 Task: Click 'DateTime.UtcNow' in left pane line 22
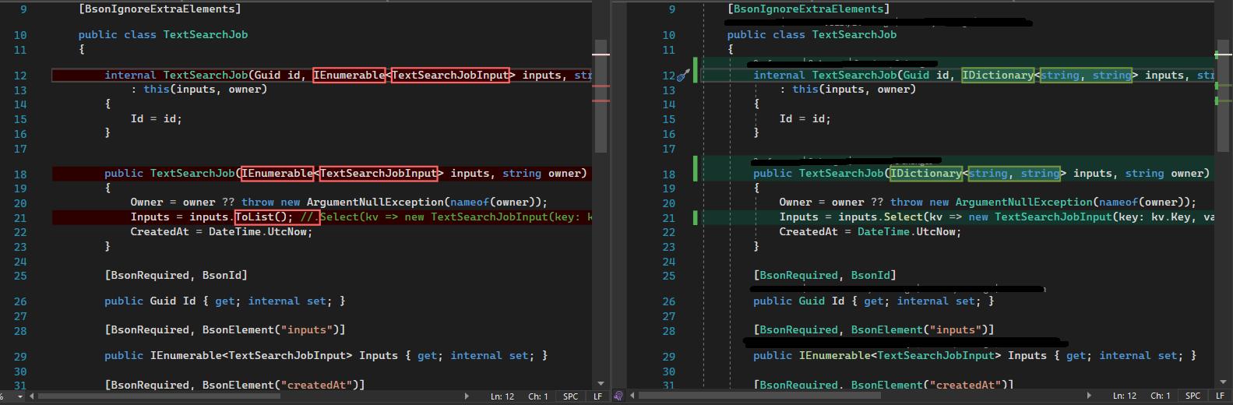257,232
